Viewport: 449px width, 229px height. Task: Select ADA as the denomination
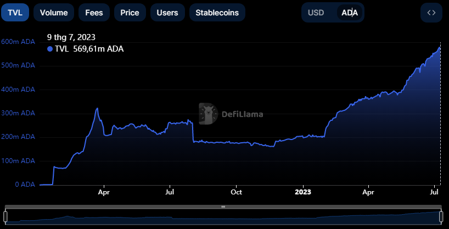point(350,13)
